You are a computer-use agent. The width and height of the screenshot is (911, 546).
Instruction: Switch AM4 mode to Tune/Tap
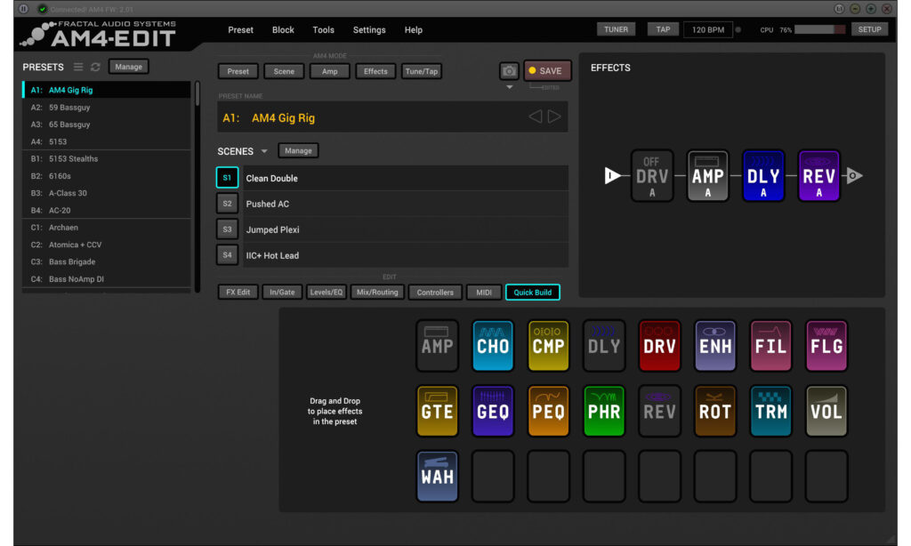click(x=421, y=71)
